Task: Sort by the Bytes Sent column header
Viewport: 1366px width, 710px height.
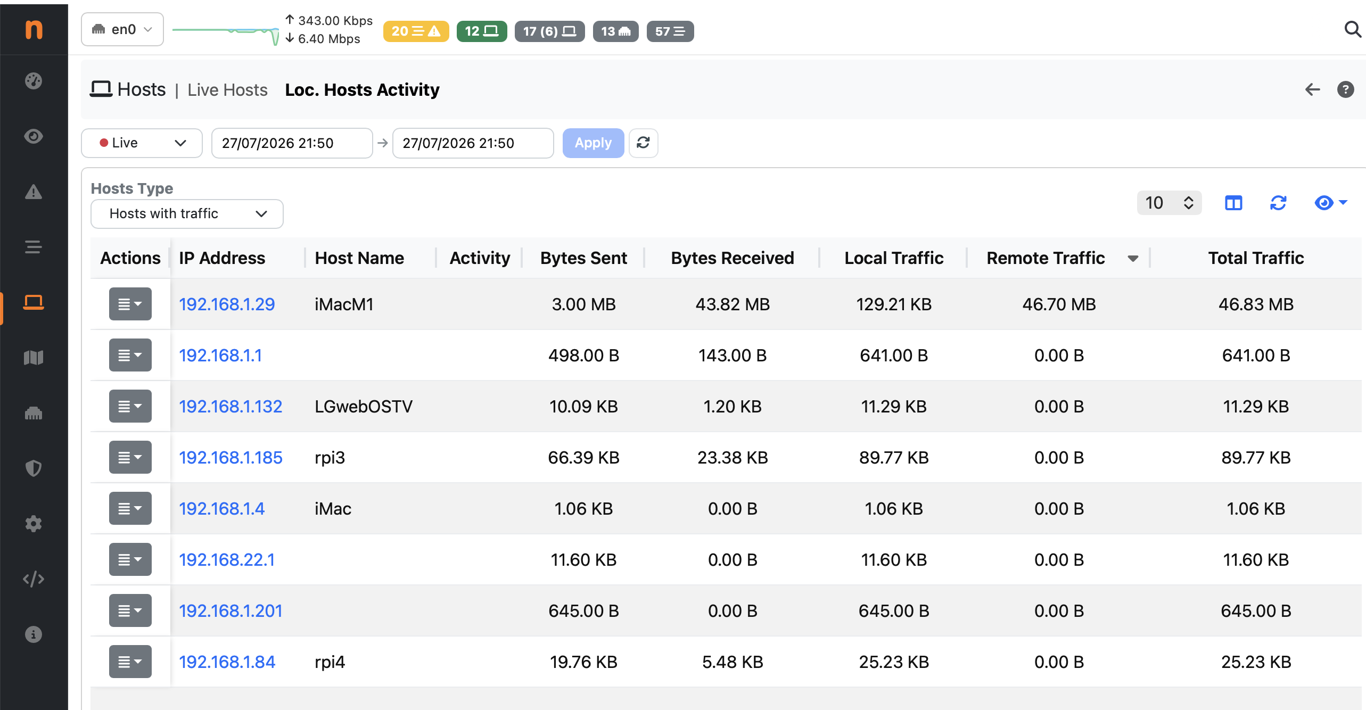Action: [x=583, y=258]
